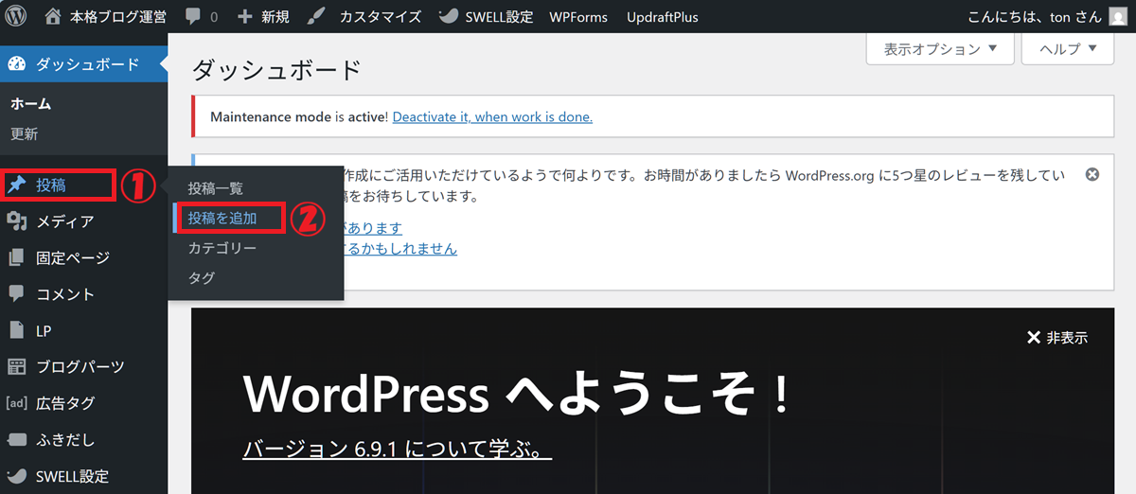Click the ふきだし speech balloon icon
The height and width of the screenshot is (494, 1136).
[16, 440]
